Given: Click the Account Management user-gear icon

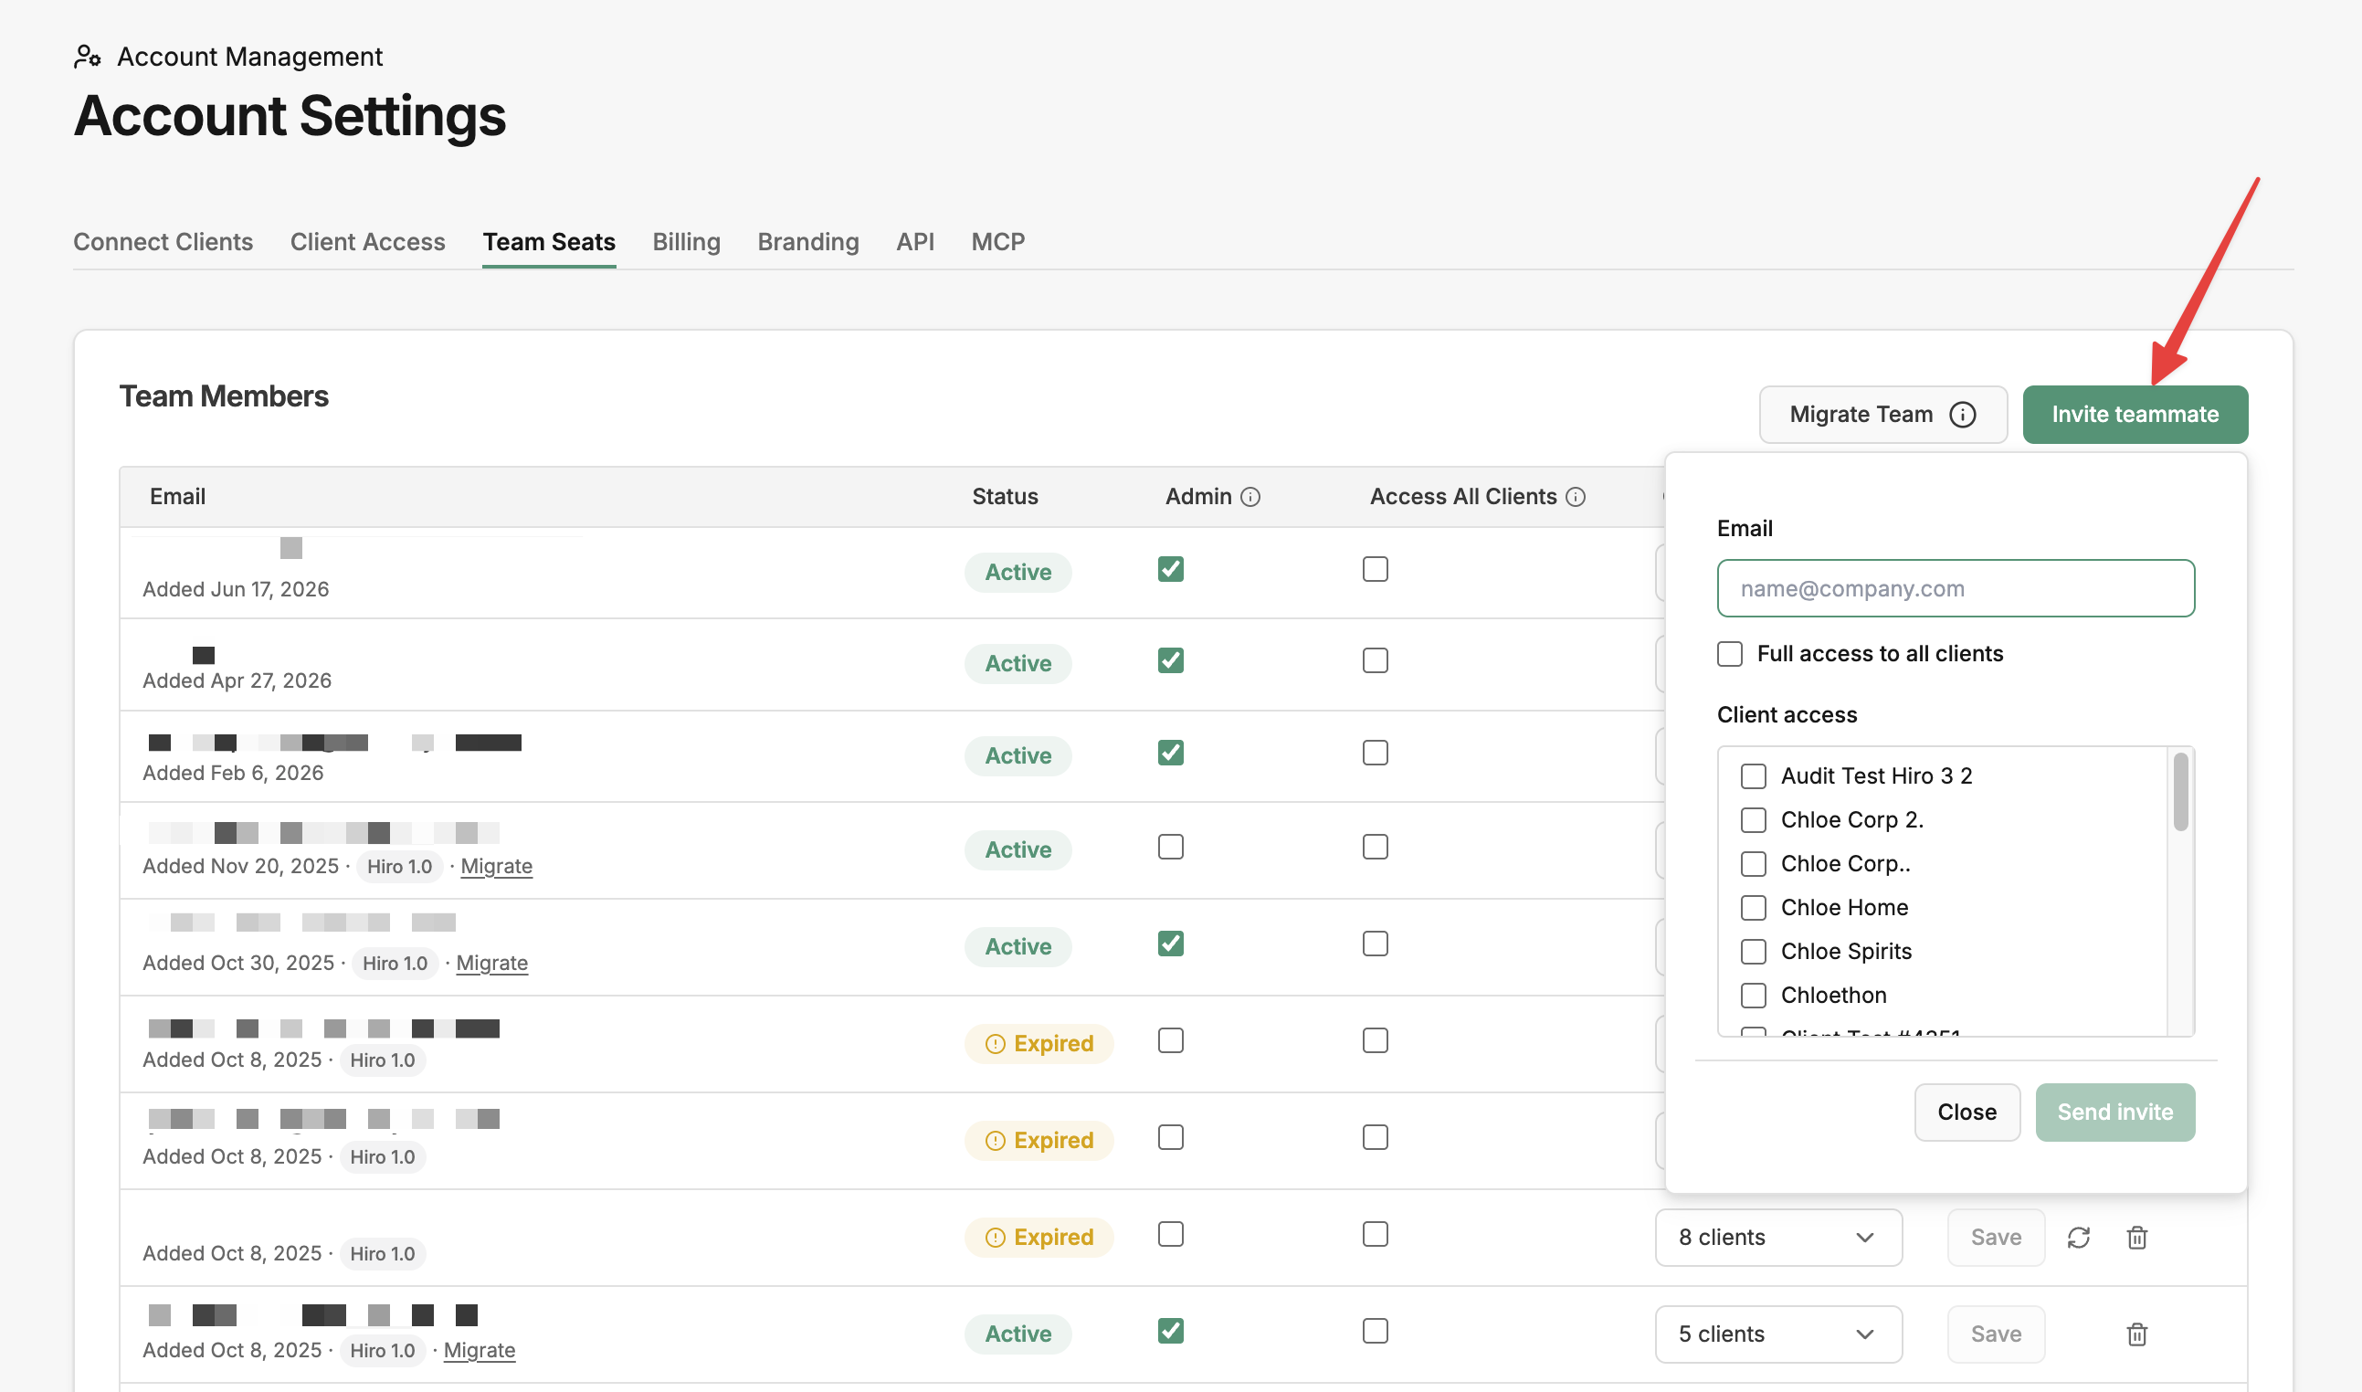Looking at the screenshot, I should pyautogui.click(x=88, y=57).
